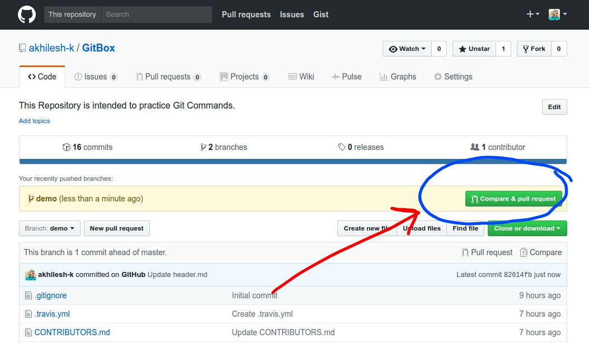Image resolution: width=589 pixels, height=343 pixels.
Task: Open 'Create .travis.yml' commit message
Action: pyautogui.click(x=262, y=314)
